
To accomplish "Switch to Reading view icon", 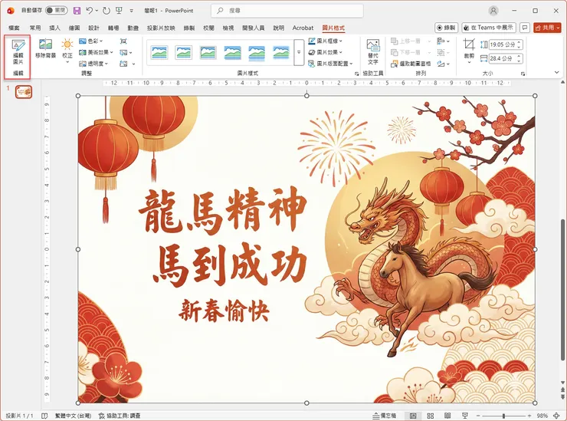I will [447, 416].
